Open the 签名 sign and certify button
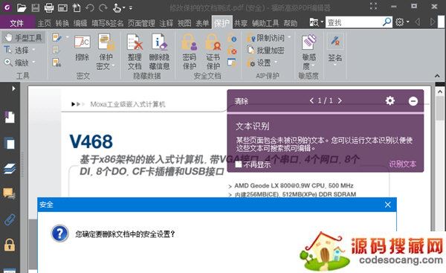The height and width of the screenshot is (273, 446). [x=335, y=49]
